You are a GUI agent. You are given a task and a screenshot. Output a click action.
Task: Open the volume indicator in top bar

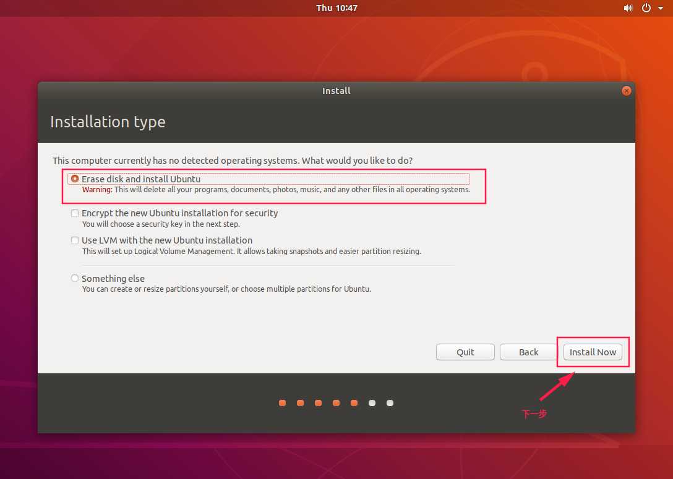[628, 8]
